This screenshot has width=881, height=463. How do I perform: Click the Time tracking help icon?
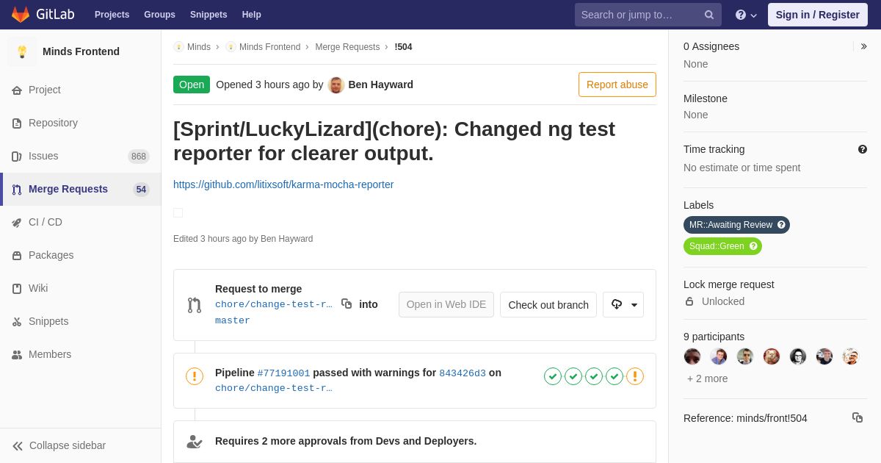coord(863,149)
